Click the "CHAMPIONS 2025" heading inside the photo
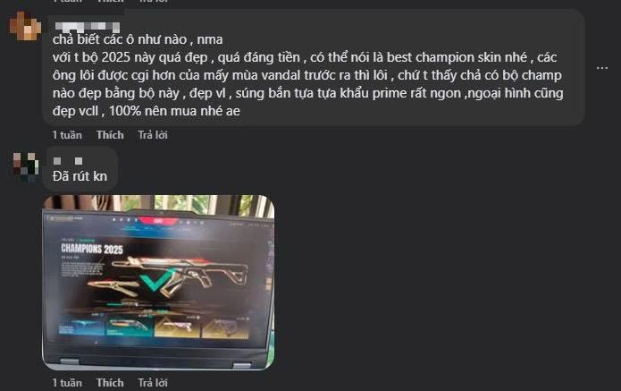Image resolution: width=621 pixels, height=391 pixels. tap(92, 249)
